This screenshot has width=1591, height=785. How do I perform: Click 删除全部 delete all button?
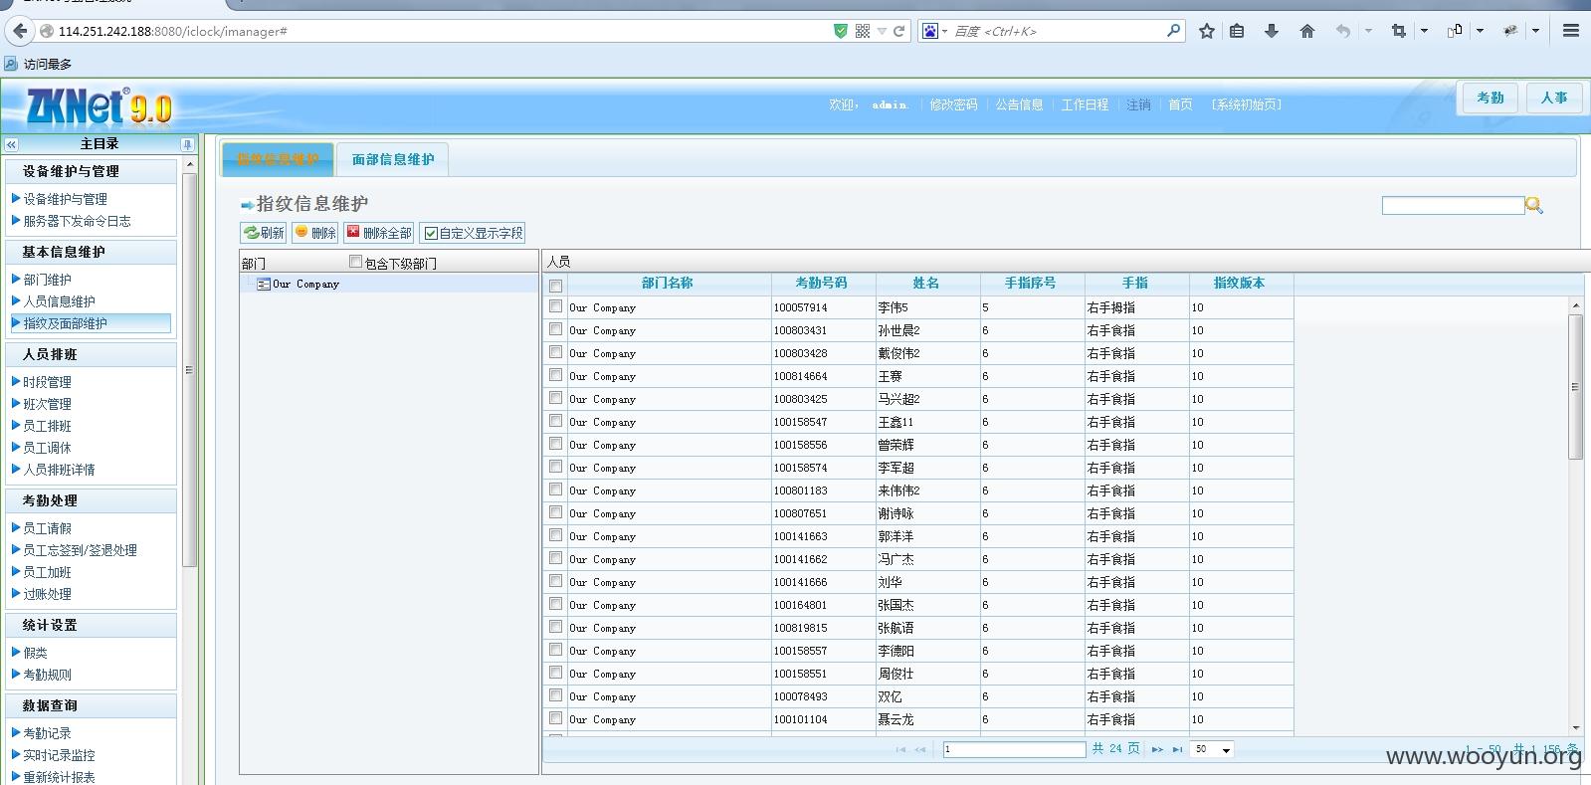378,233
